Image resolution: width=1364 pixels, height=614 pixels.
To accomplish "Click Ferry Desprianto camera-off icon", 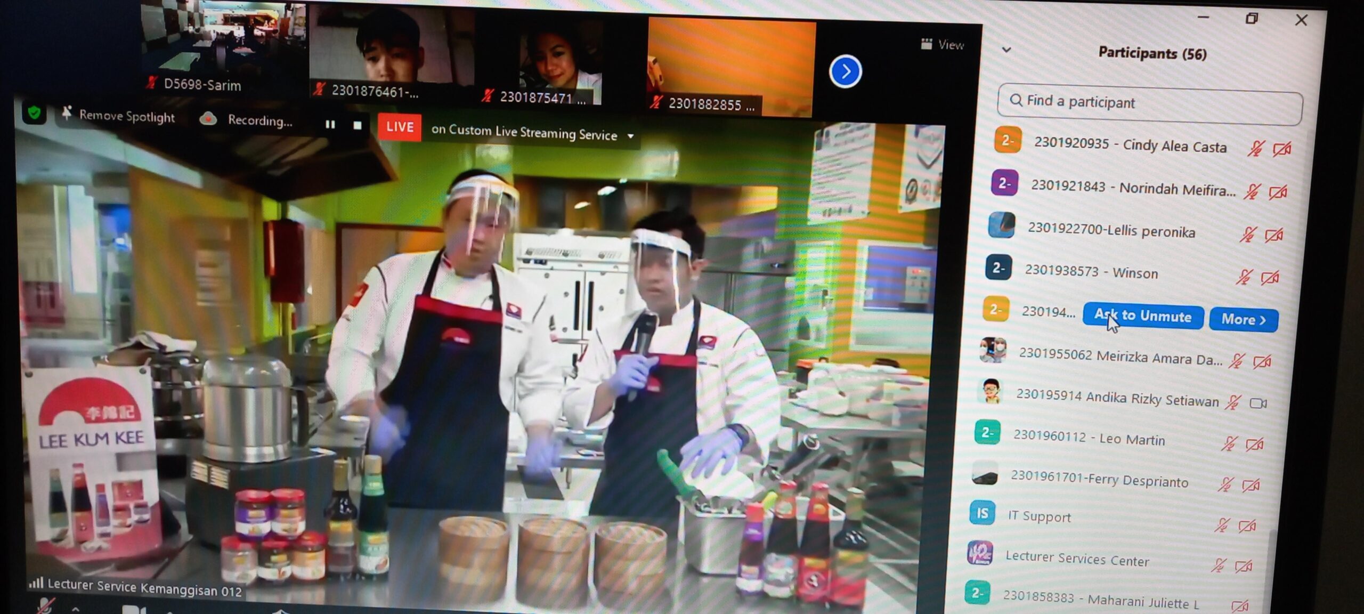I will (1251, 486).
